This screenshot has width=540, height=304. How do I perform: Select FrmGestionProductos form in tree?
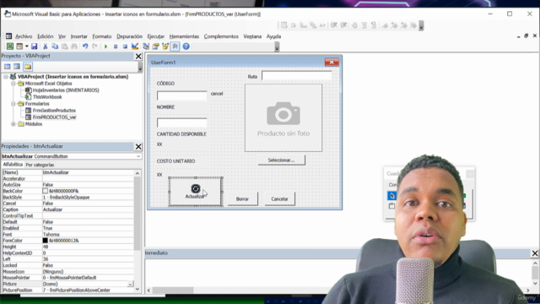[54, 111]
